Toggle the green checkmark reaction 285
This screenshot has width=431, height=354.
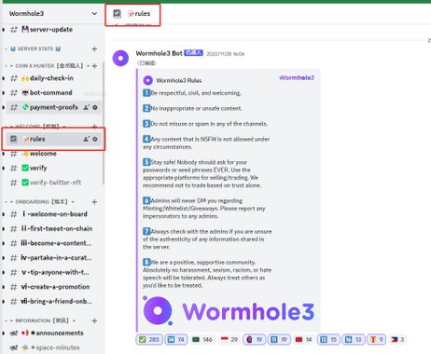[148, 340]
